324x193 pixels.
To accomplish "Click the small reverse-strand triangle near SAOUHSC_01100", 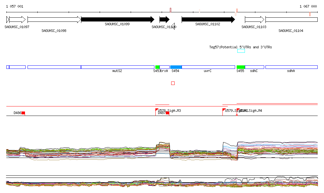I will click(173, 26).
